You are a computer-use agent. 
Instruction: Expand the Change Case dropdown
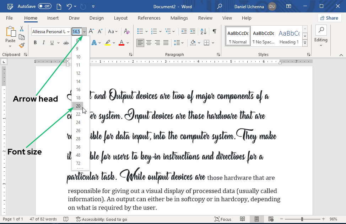pyautogui.click(x=113, y=31)
